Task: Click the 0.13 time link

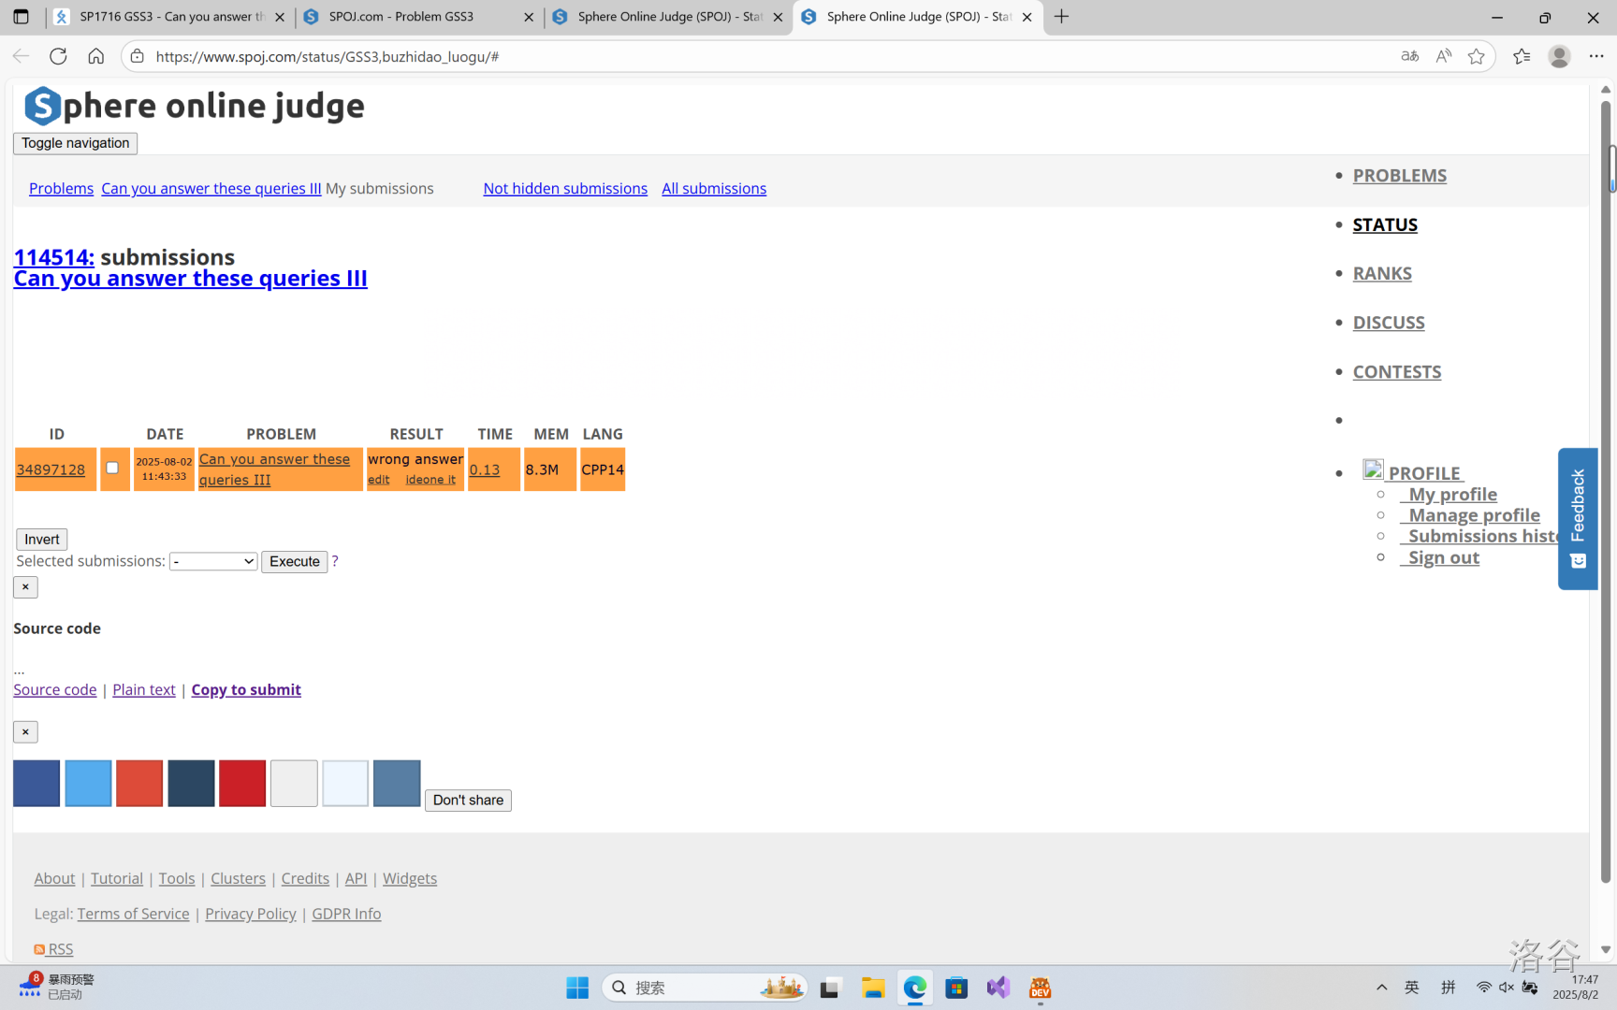Action: [x=485, y=469]
